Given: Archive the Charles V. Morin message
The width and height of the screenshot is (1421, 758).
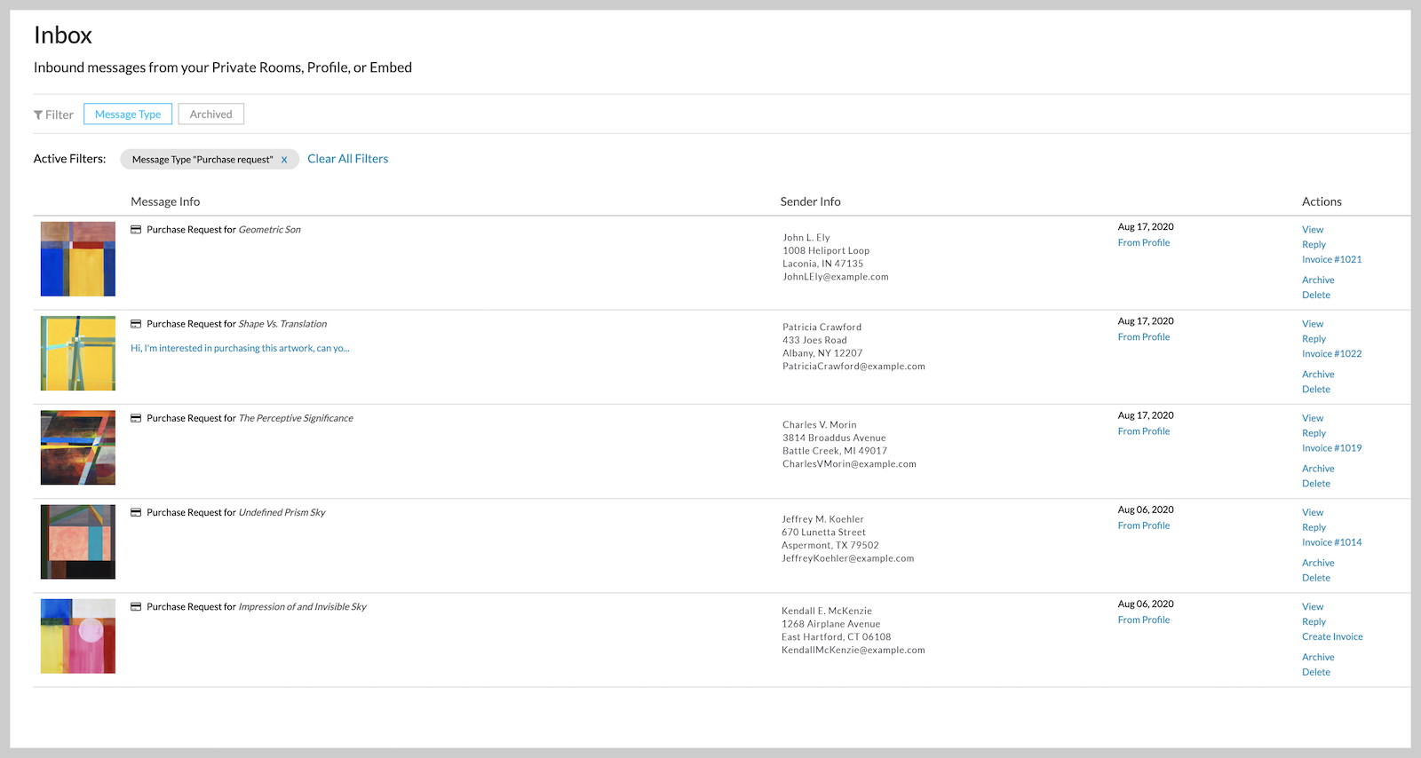Looking at the screenshot, I should point(1318,469).
